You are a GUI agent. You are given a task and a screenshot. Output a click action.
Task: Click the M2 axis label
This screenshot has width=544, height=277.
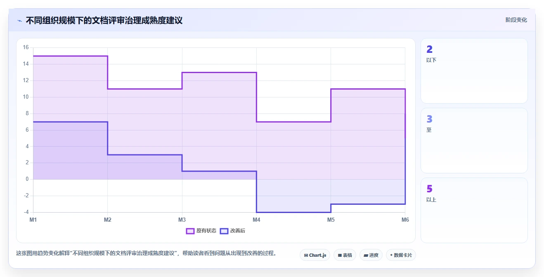(x=108, y=220)
